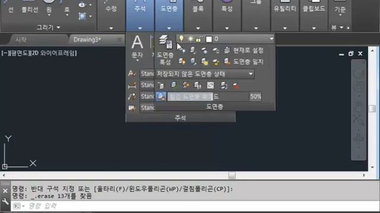Image resolution: width=380 pixels, height=213 pixels.
Task: Click the viewport [-] control menu
Action: (x=5, y=53)
